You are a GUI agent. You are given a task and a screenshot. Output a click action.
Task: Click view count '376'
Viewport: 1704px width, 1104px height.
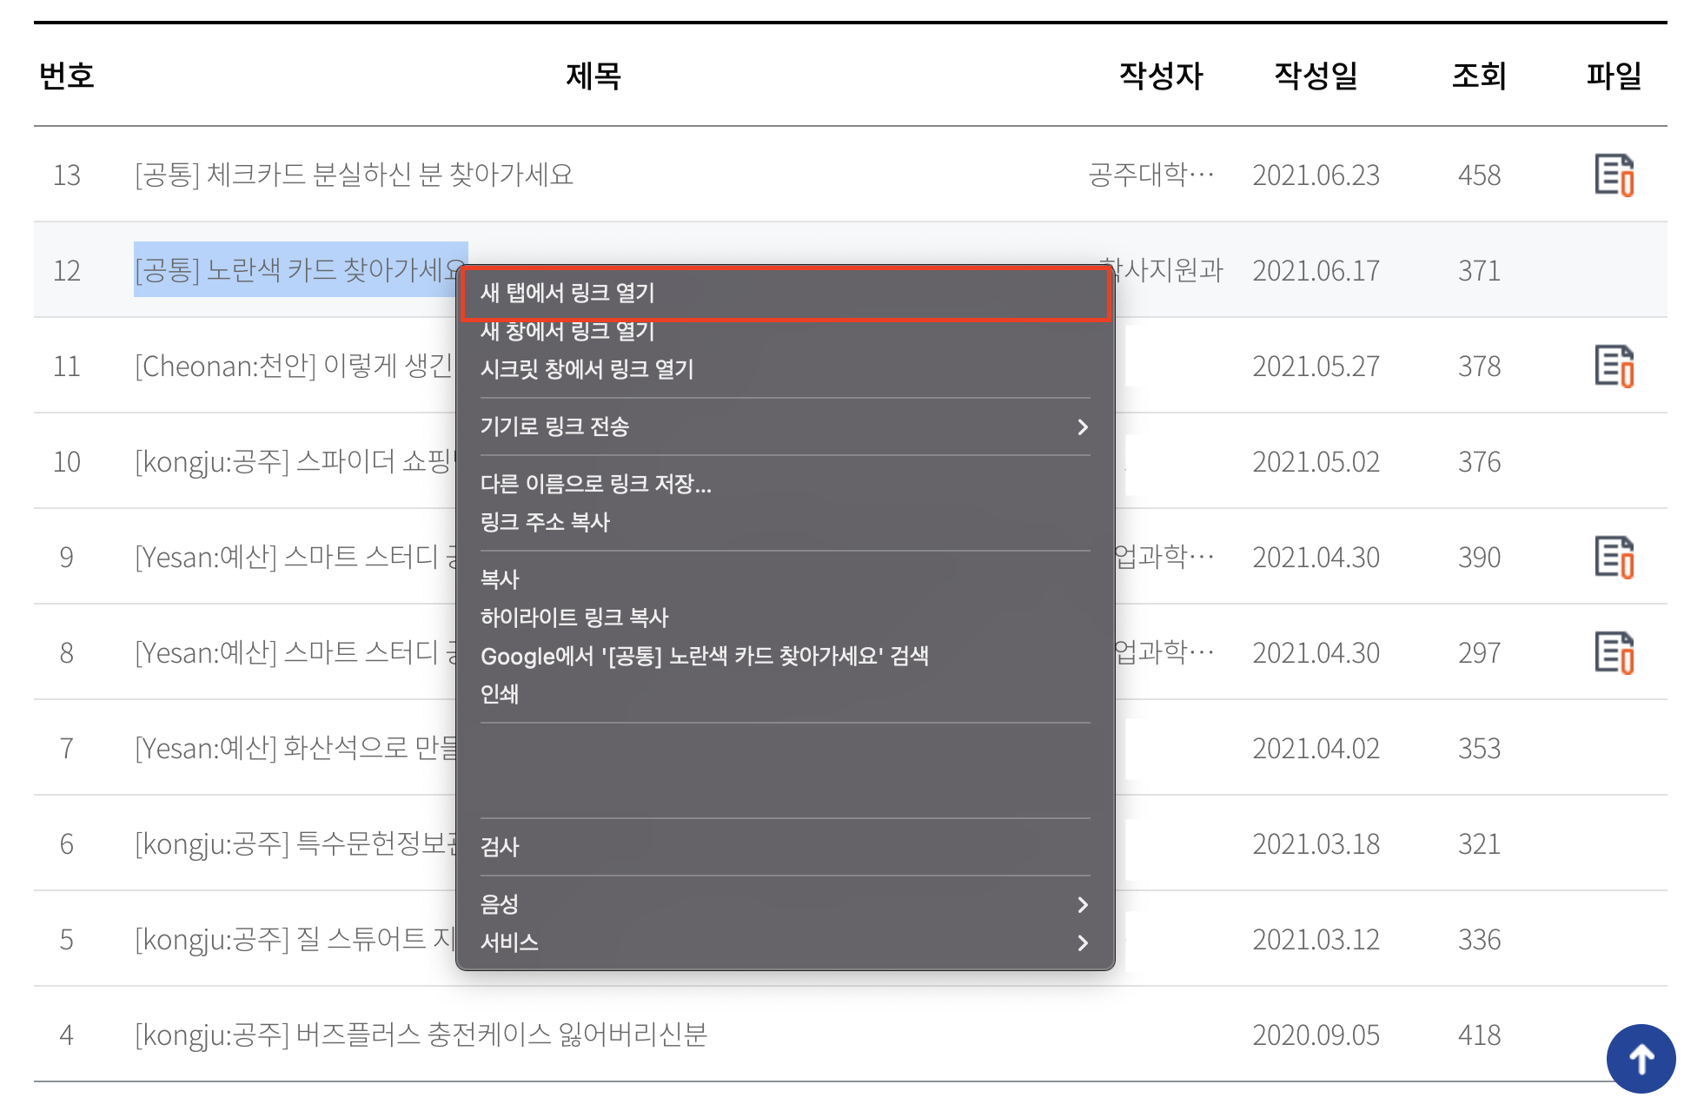pyautogui.click(x=1479, y=462)
